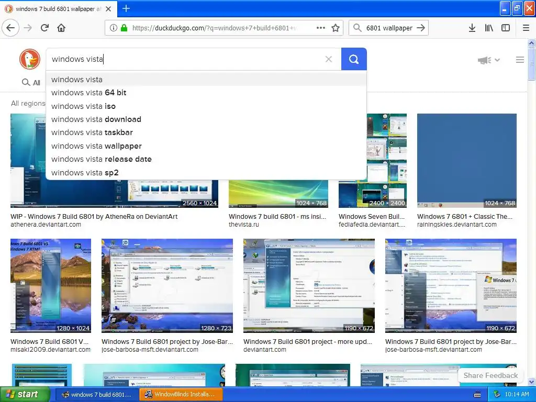
Task: Click the blue DuckDuckGo search button
Action: pyautogui.click(x=354, y=59)
